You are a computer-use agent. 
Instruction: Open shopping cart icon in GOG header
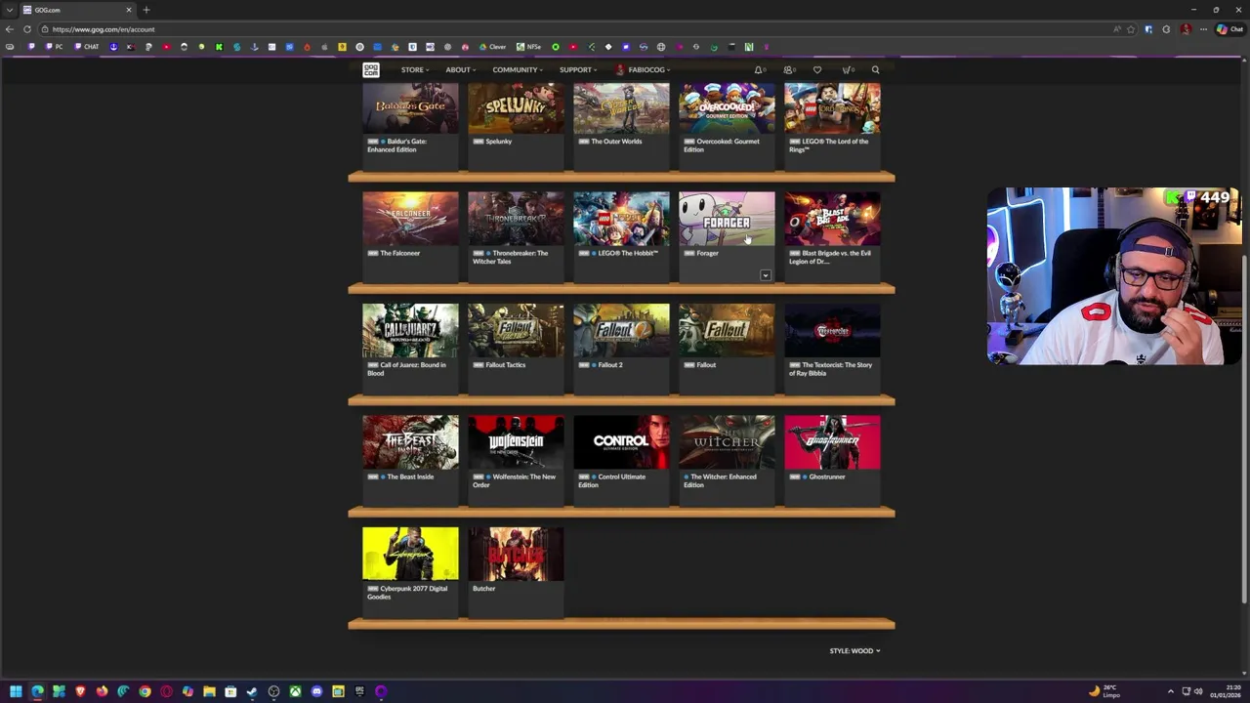[847, 69]
